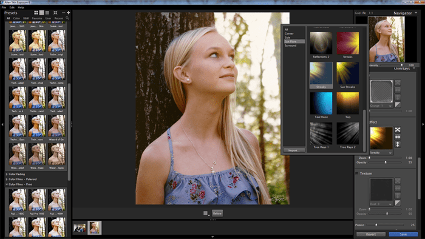The width and height of the screenshot is (425, 239).
Task: Select the Favorite presets tab
Action: click(37, 18)
